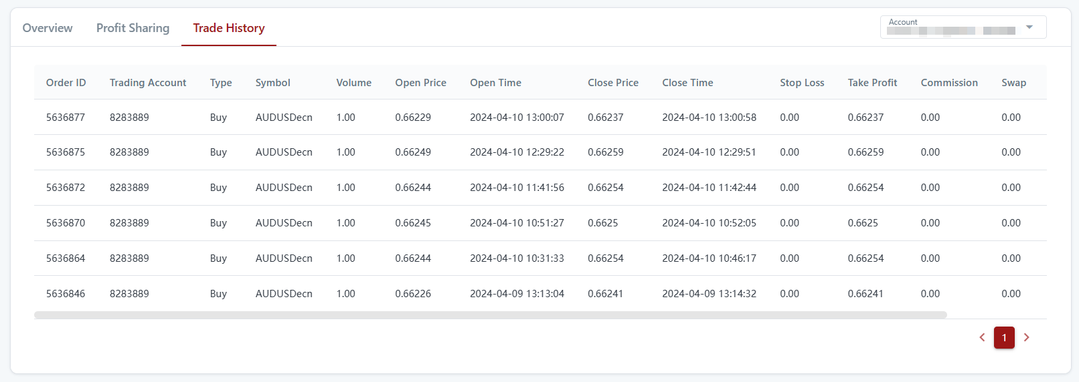This screenshot has height=382, width=1079.
Task: Open the Account selection field
Action: click(950, 27)
